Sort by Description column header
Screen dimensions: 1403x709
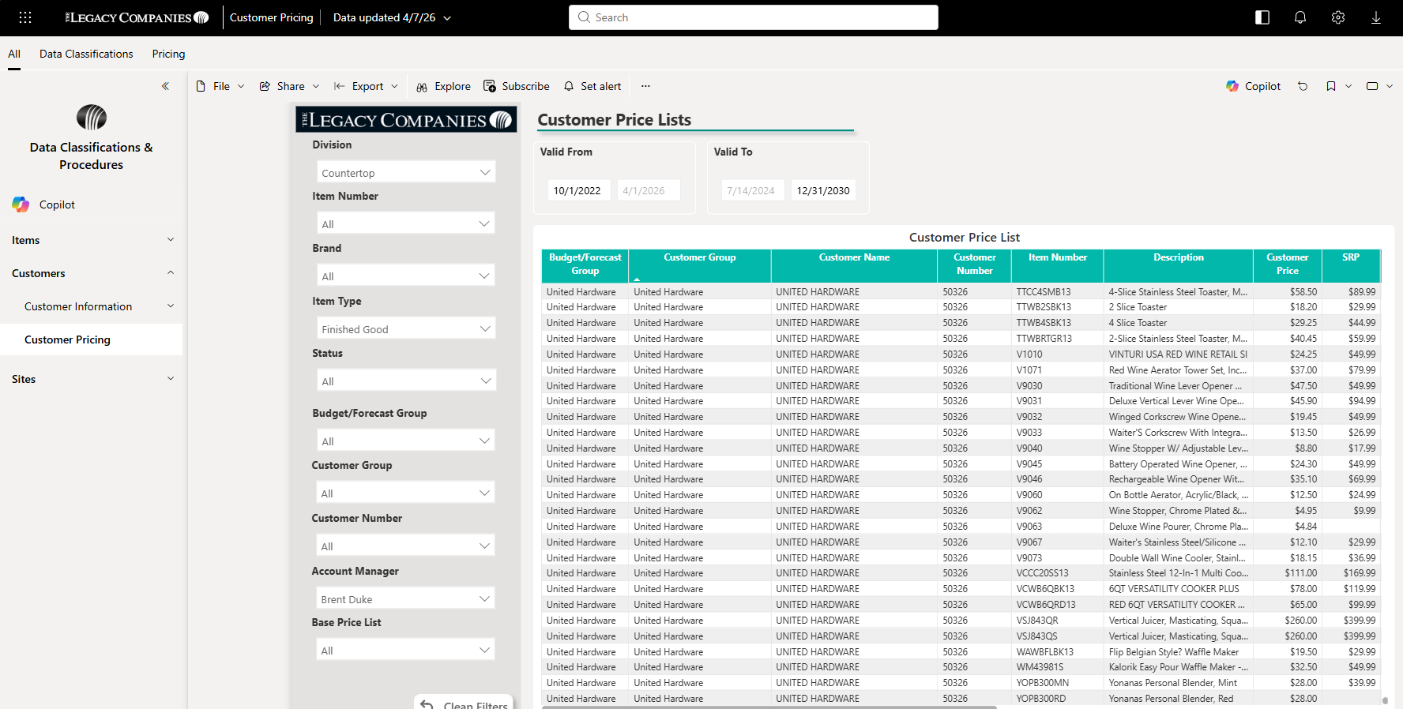click(1179, 264)
